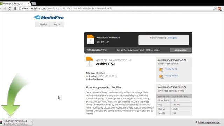Click the Alavanja 14 Pervection.7z file title
The height and width of the screenshot is (126, 224).
(x=113, y=60)
